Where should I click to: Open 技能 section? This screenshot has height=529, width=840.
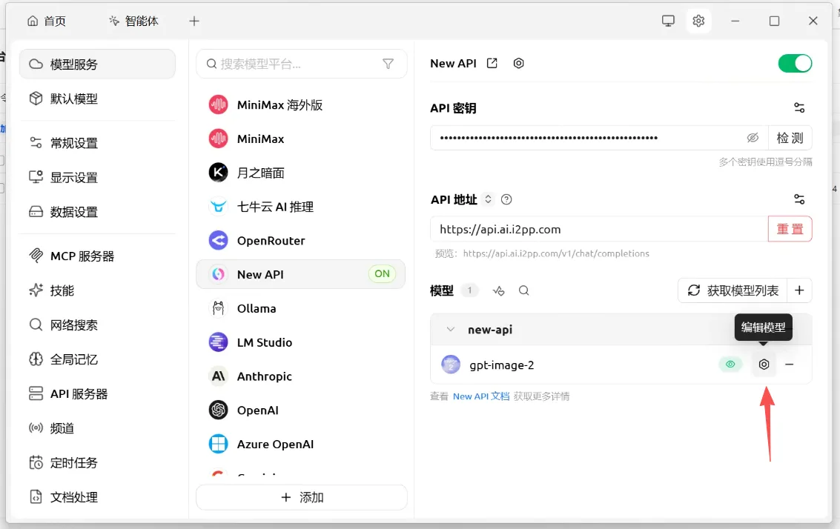(x=98, y=290)
